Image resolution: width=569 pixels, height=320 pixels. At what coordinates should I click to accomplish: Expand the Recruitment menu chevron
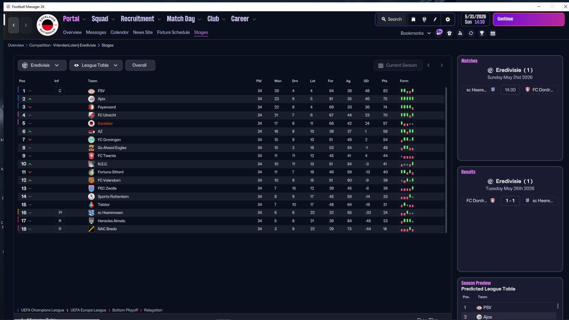[x=159, y=19]
